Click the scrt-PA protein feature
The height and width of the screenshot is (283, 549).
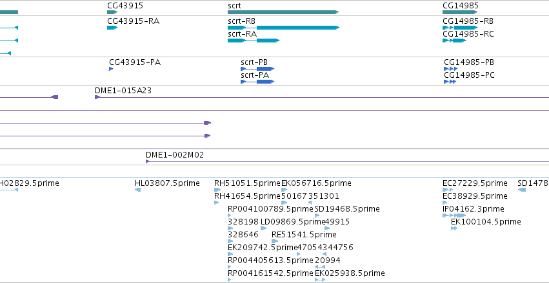coord(257,82)
